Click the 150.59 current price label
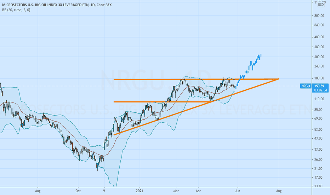This screenshot has height=195, width=330. [x=319, y=86]
